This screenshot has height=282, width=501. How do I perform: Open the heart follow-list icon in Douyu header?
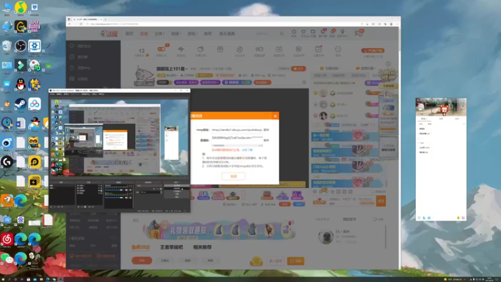coord(304,32)
